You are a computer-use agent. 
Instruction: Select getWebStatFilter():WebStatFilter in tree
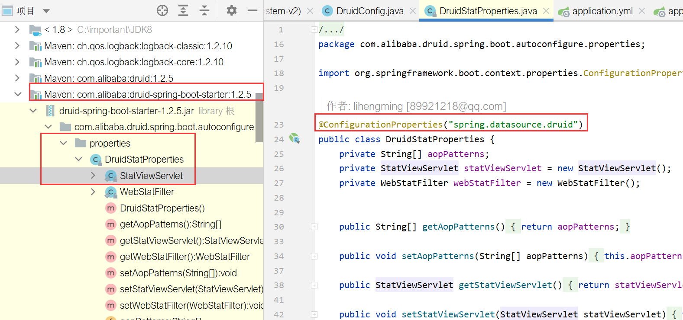[x=185, y=257]
